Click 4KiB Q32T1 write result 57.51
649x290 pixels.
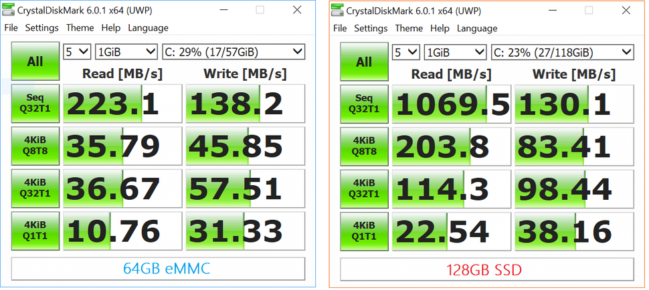pos(246,188)
